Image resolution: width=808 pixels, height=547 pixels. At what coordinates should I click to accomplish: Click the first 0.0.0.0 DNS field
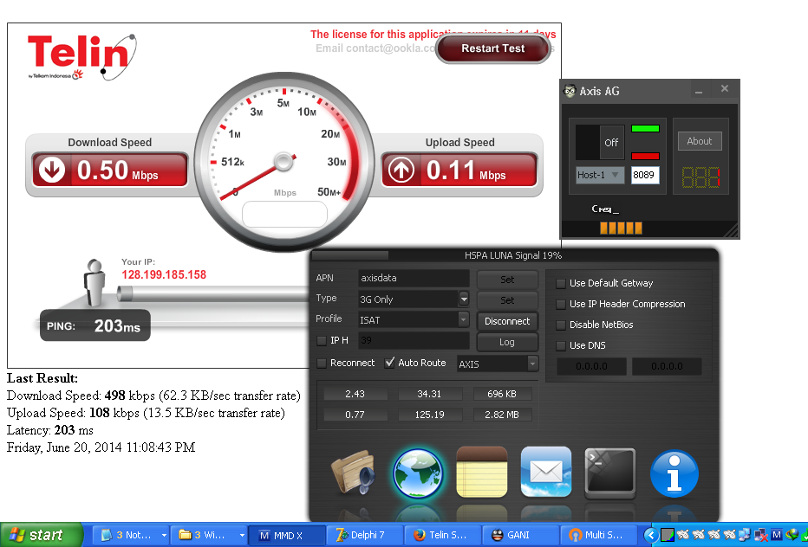(591, 366)
